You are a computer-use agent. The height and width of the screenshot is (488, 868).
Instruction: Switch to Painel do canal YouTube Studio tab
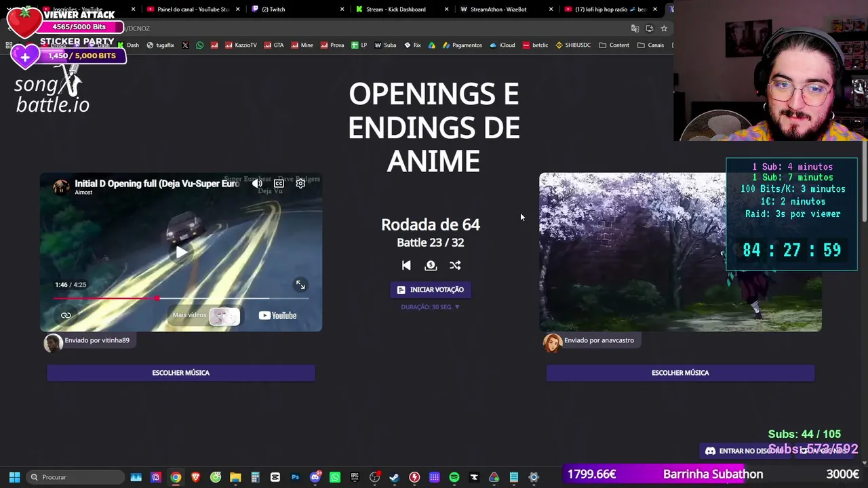193,9
